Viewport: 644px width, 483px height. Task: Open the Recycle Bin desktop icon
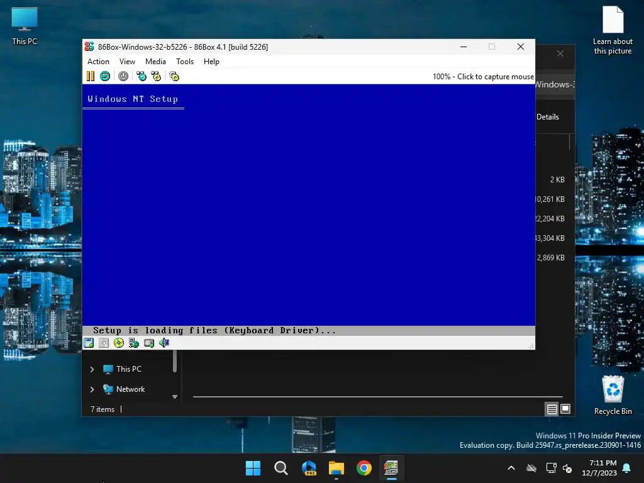pos(613,395)
